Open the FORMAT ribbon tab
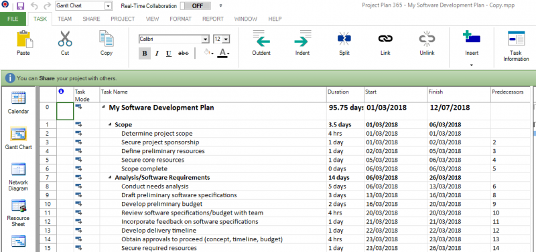 tap(180, 19)
